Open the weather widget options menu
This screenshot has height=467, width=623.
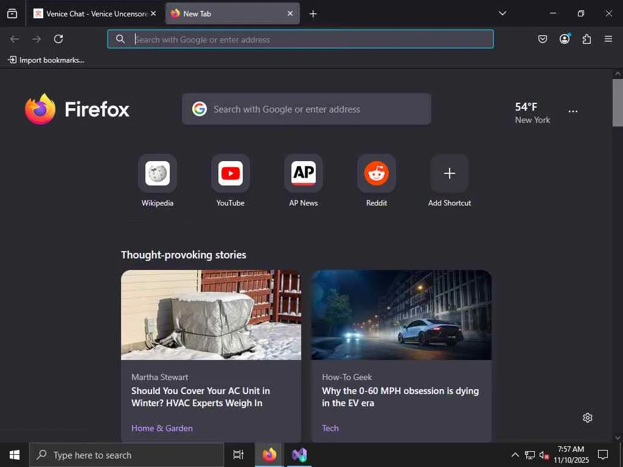(x=573, y=112)
